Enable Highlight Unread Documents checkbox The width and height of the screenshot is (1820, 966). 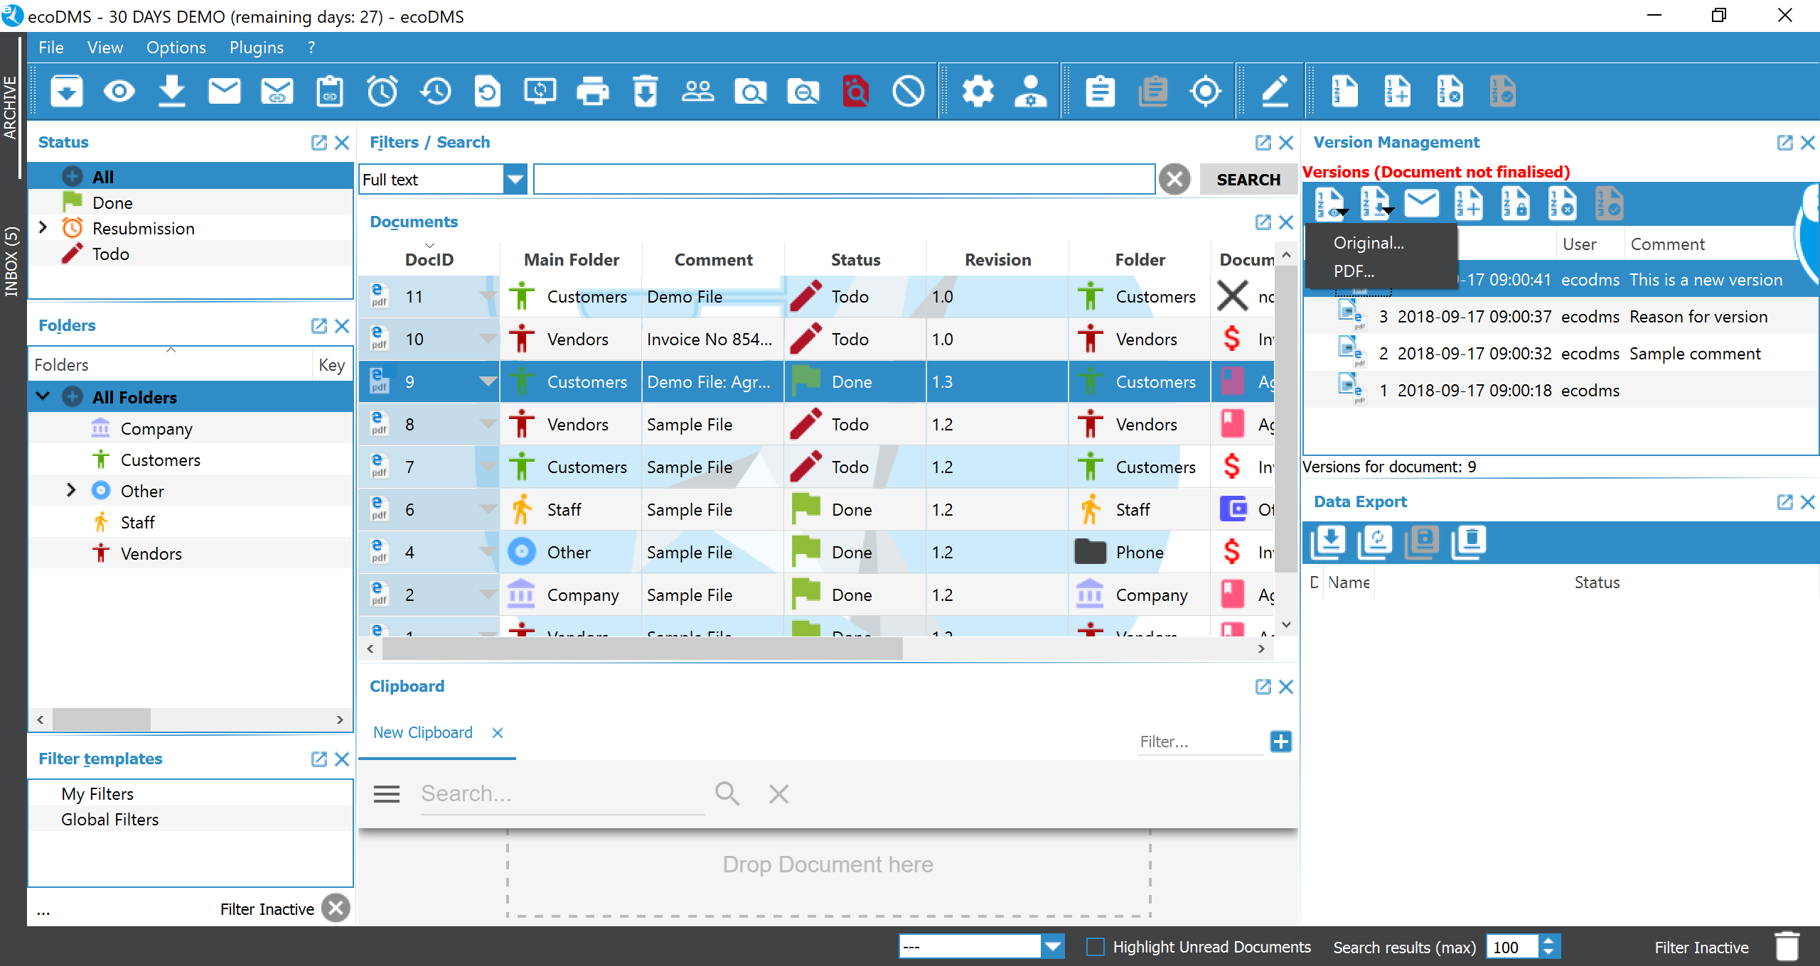click(1096, 947)
